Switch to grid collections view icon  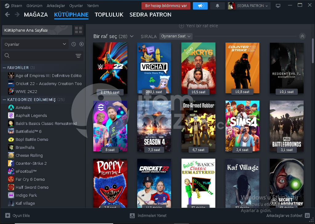click(78, 30)
